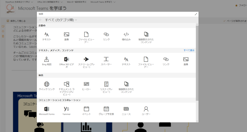Image resolution: width=247 pixels, height=132 pixels.
Task: Click the Microsoft Teams を学ぼう page title
Action: pyautogui.click(x=42, y=8)
